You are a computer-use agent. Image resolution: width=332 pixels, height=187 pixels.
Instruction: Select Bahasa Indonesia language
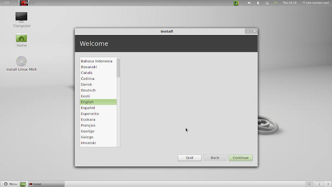pyautogui.click(x=98, y=61)
